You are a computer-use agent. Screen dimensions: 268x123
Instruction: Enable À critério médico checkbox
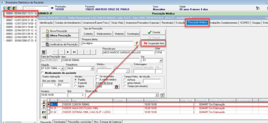pyautogui.click(x=97, y=80)
